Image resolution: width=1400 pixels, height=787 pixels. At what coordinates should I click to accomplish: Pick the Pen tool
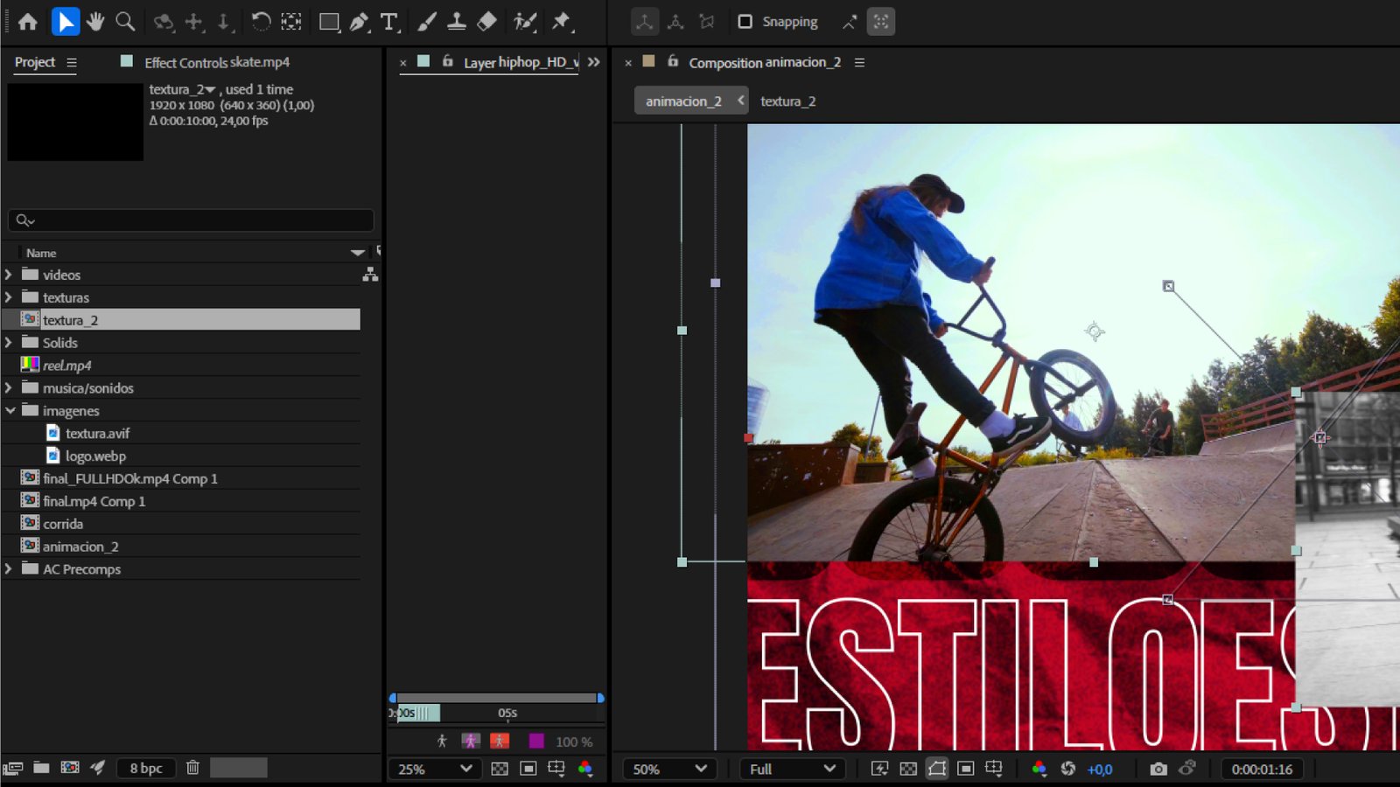[x=359, y=22]
